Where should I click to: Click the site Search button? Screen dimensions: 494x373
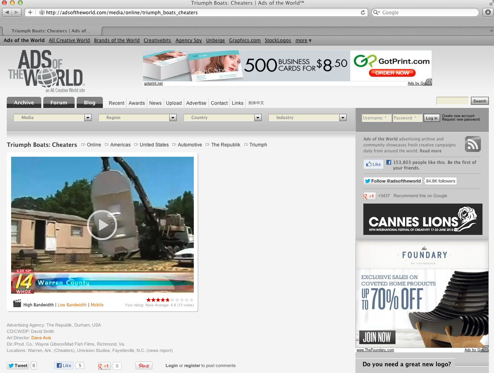click(x=480, y=101)
